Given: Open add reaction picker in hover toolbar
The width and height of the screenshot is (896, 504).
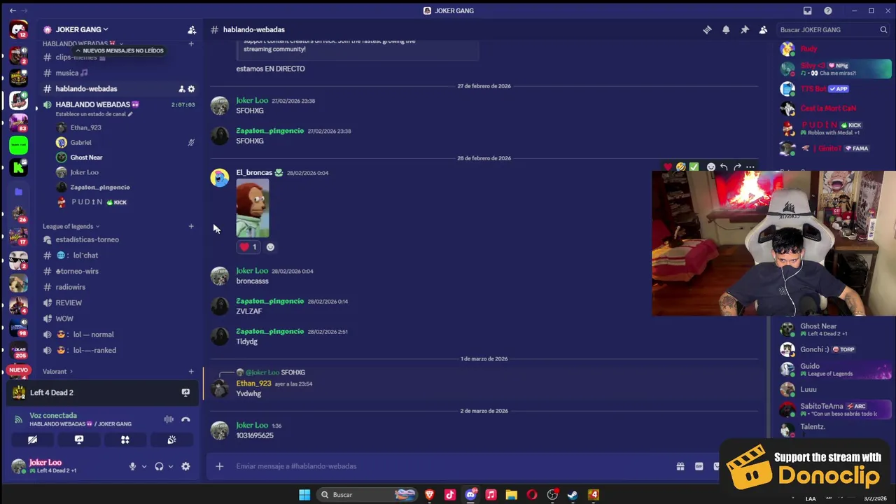Looking at the screenshot, I should 711,167.
